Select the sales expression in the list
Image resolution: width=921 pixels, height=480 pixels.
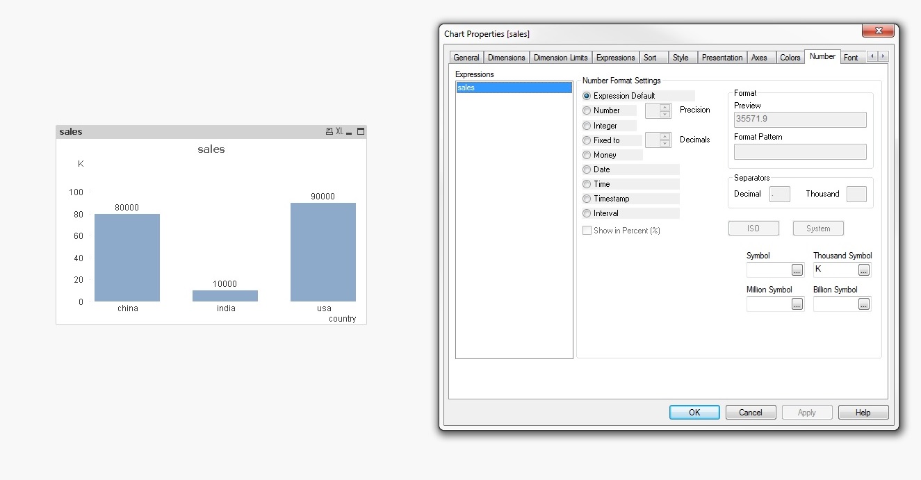pos(514,88)
